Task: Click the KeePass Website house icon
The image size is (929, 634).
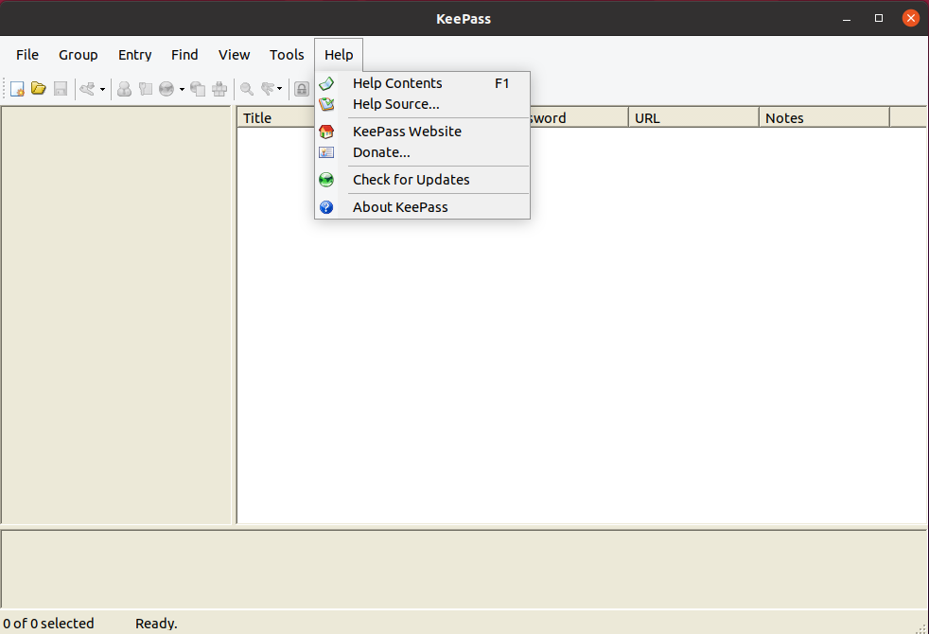Action: point(326,132)
